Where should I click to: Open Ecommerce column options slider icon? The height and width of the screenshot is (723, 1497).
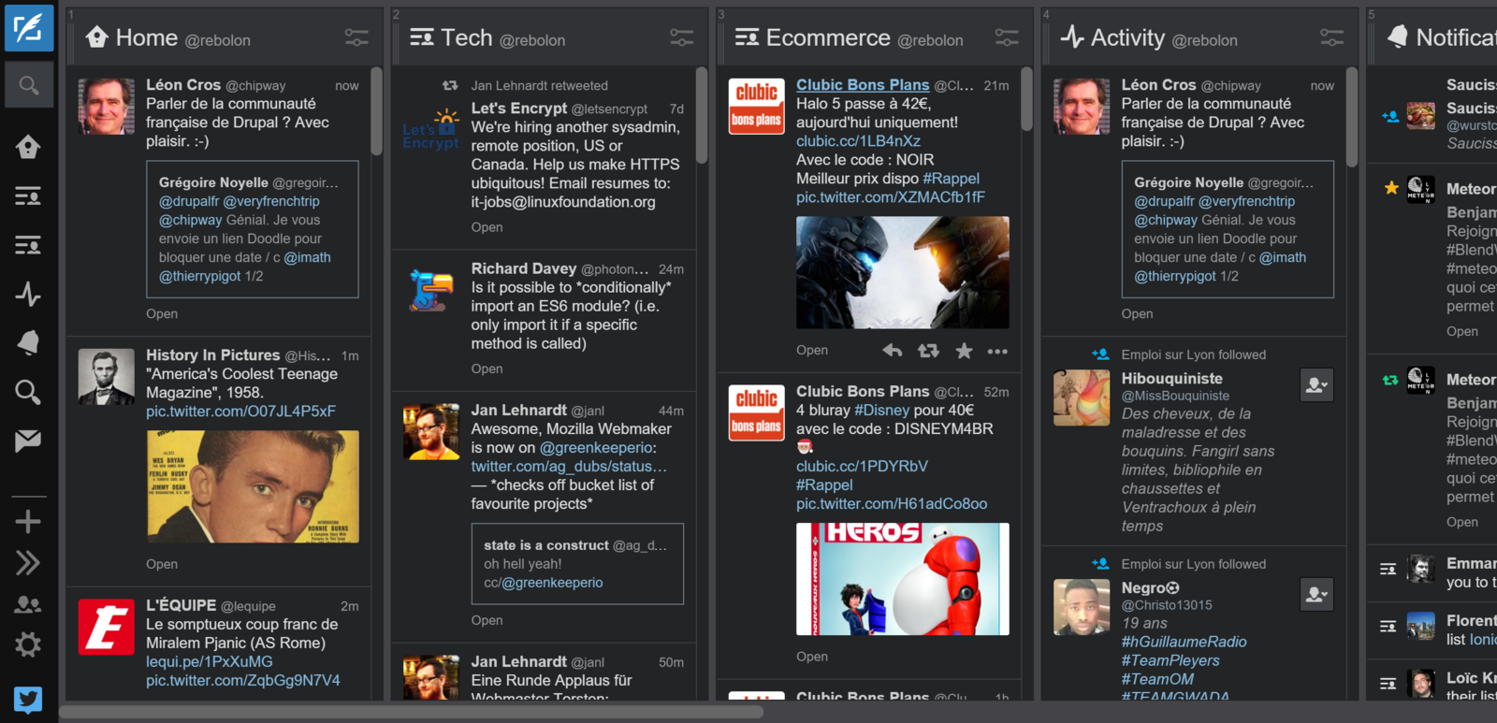(1007, 37)
